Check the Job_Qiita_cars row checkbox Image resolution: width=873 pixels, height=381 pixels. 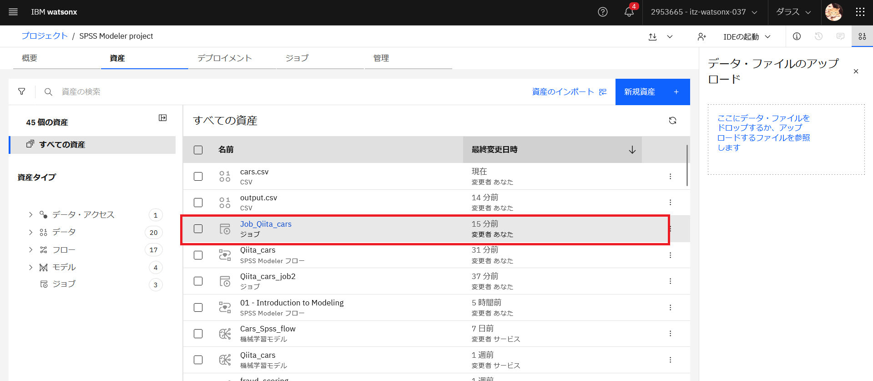tap(198, 229)
